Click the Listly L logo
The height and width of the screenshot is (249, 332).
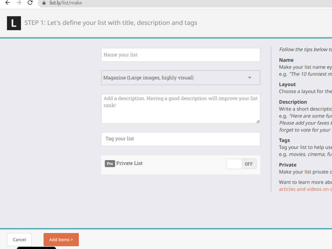(x=14, y=23)
